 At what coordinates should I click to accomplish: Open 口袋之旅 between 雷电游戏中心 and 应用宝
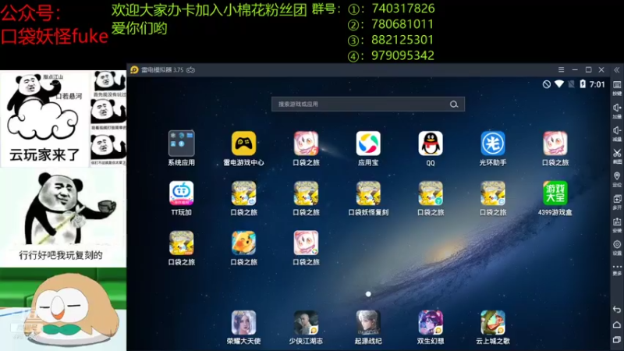306,144
